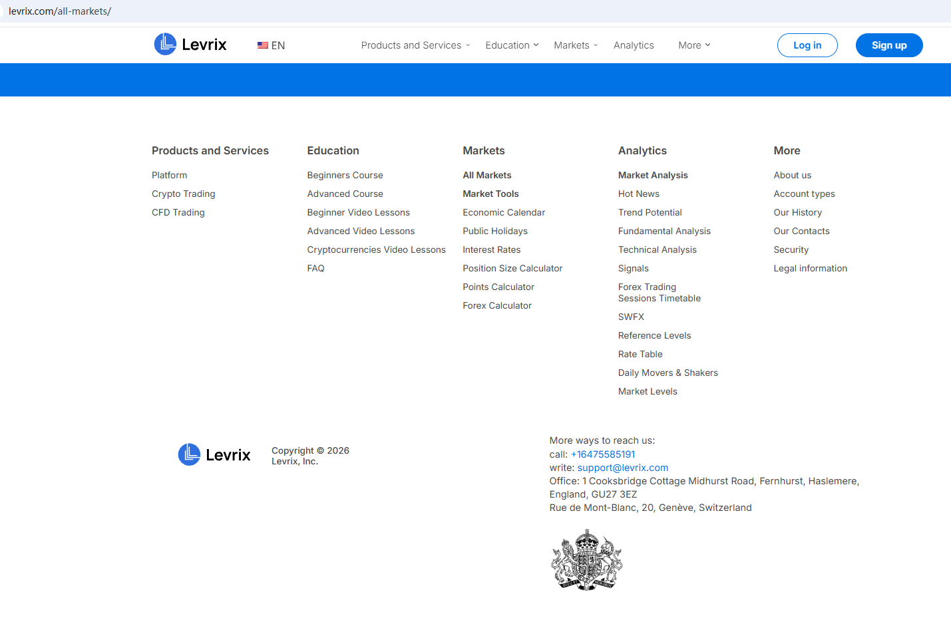The image size is (951, 638).
Task: Click the US flag language icon
Action: [263, 45]
